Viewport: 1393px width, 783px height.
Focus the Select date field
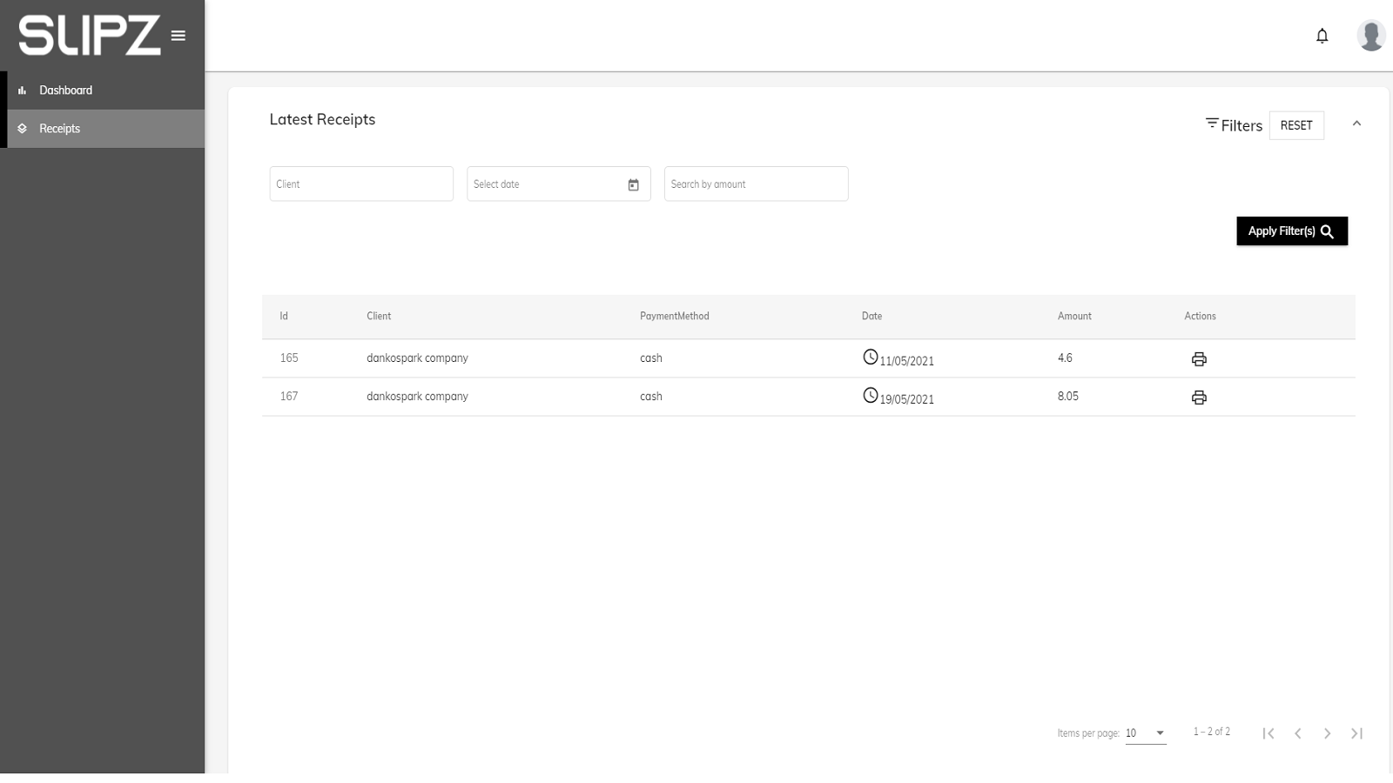tap(559, 184)
